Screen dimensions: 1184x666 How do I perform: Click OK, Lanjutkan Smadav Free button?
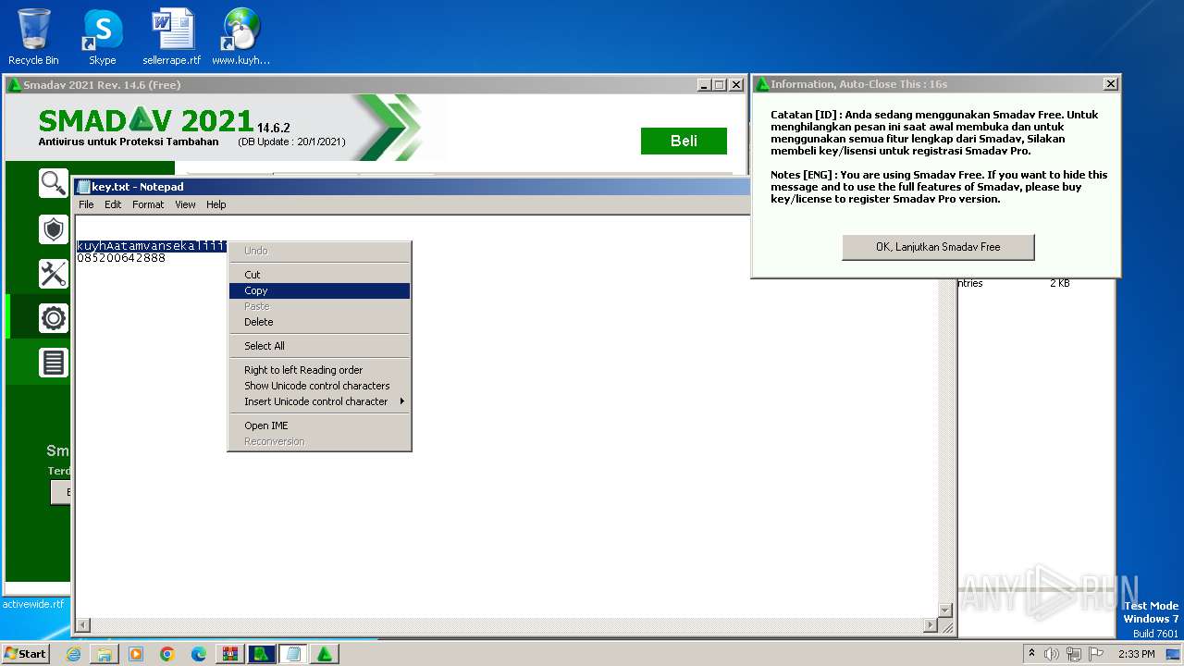tap(938, 247)
